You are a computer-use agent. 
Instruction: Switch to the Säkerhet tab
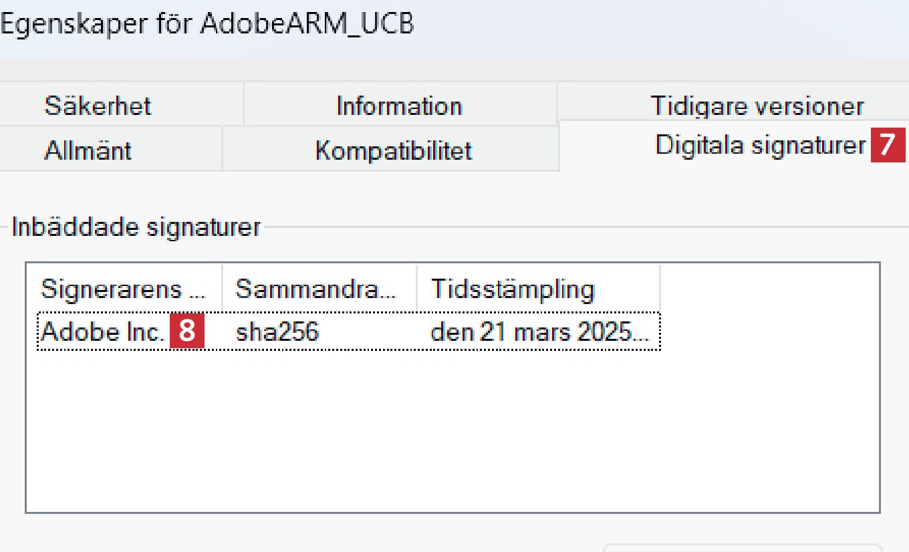[98, 106]
